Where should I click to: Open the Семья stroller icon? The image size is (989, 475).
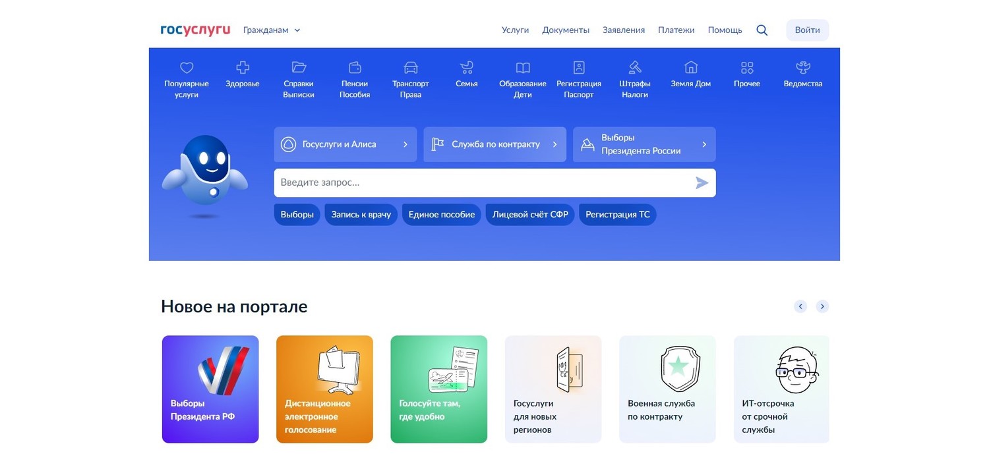tap(467, 67)
